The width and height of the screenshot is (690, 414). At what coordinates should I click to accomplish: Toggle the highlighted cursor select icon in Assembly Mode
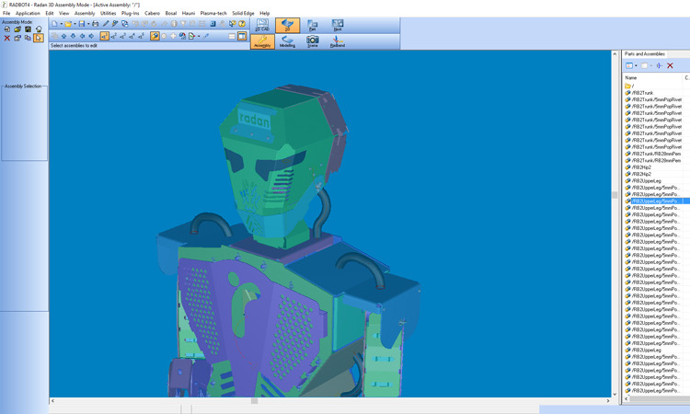pyautogui.click(x=39, y=39)
